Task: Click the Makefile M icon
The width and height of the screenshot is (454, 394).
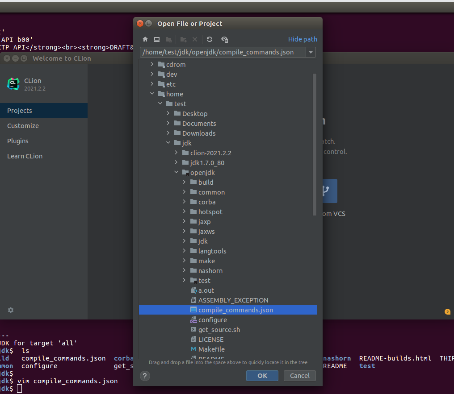Action: [193, 349]
